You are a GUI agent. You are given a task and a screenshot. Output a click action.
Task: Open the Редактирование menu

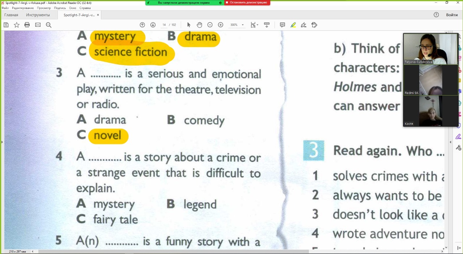[x=23, y=8]
